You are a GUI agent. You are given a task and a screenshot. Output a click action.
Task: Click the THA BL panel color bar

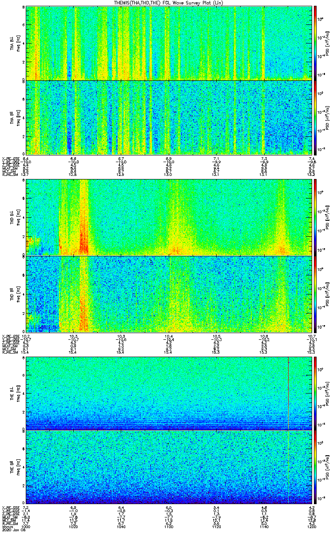316,42
